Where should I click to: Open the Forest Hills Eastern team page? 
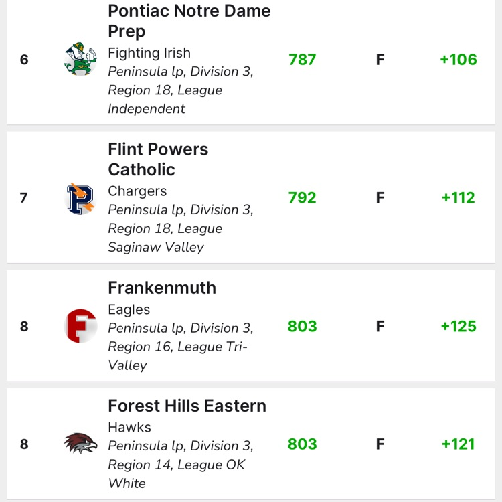tap(187, 406)
